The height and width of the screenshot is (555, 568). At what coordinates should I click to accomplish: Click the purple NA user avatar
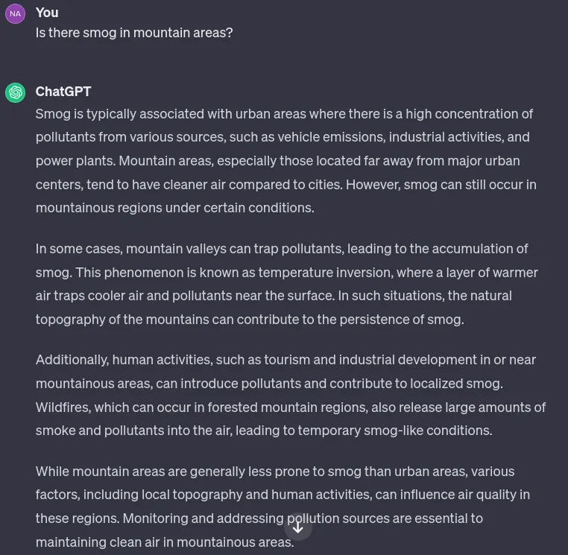point(15,13)
